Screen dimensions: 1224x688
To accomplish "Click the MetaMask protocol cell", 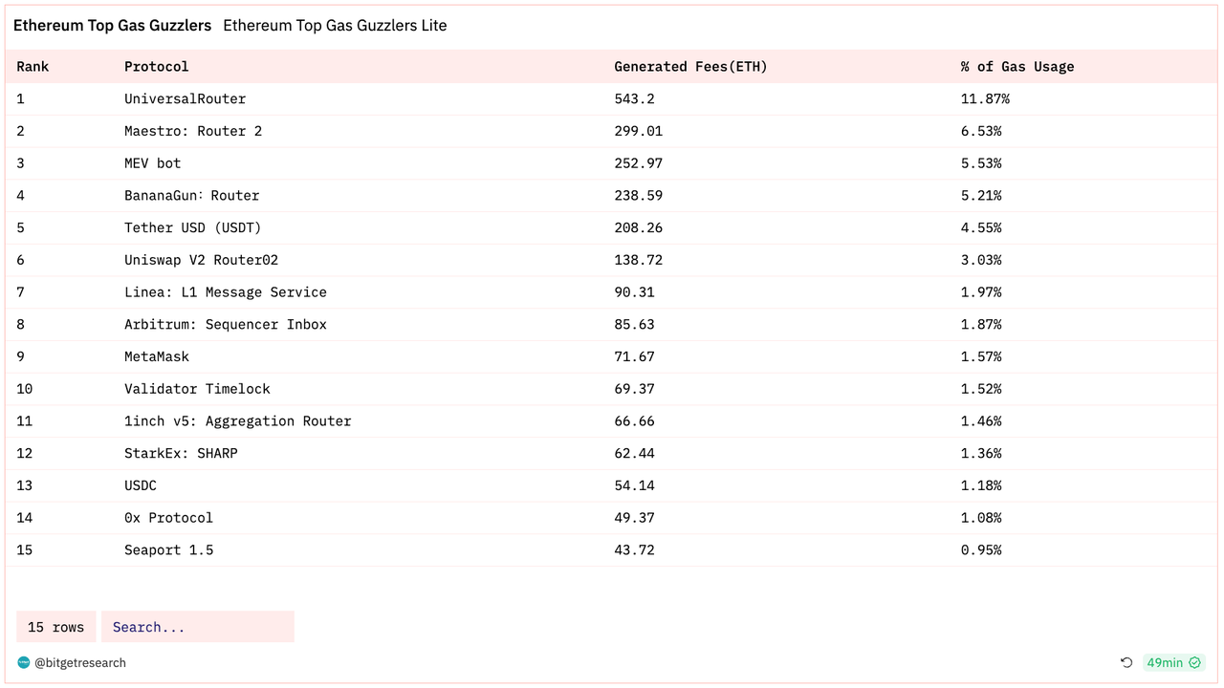I will tap(157, 356).
